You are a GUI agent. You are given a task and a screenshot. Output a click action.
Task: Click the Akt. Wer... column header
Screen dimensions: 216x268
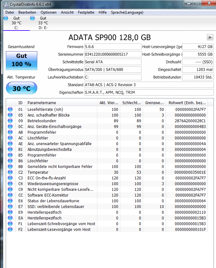coord(109,103)
